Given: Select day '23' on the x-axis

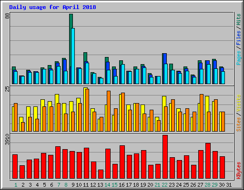Looking at the screenshot, I should tap(172, 185).
